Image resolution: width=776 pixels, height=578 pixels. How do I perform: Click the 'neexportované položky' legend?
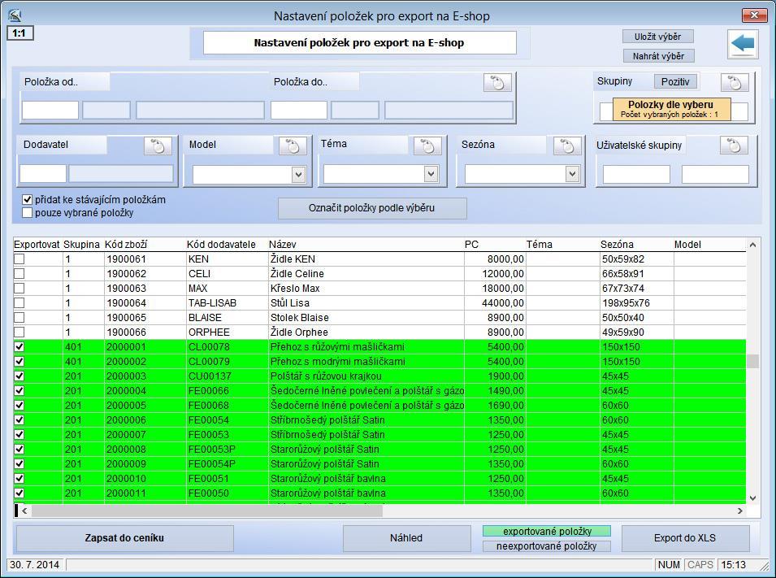coord(547,546)
